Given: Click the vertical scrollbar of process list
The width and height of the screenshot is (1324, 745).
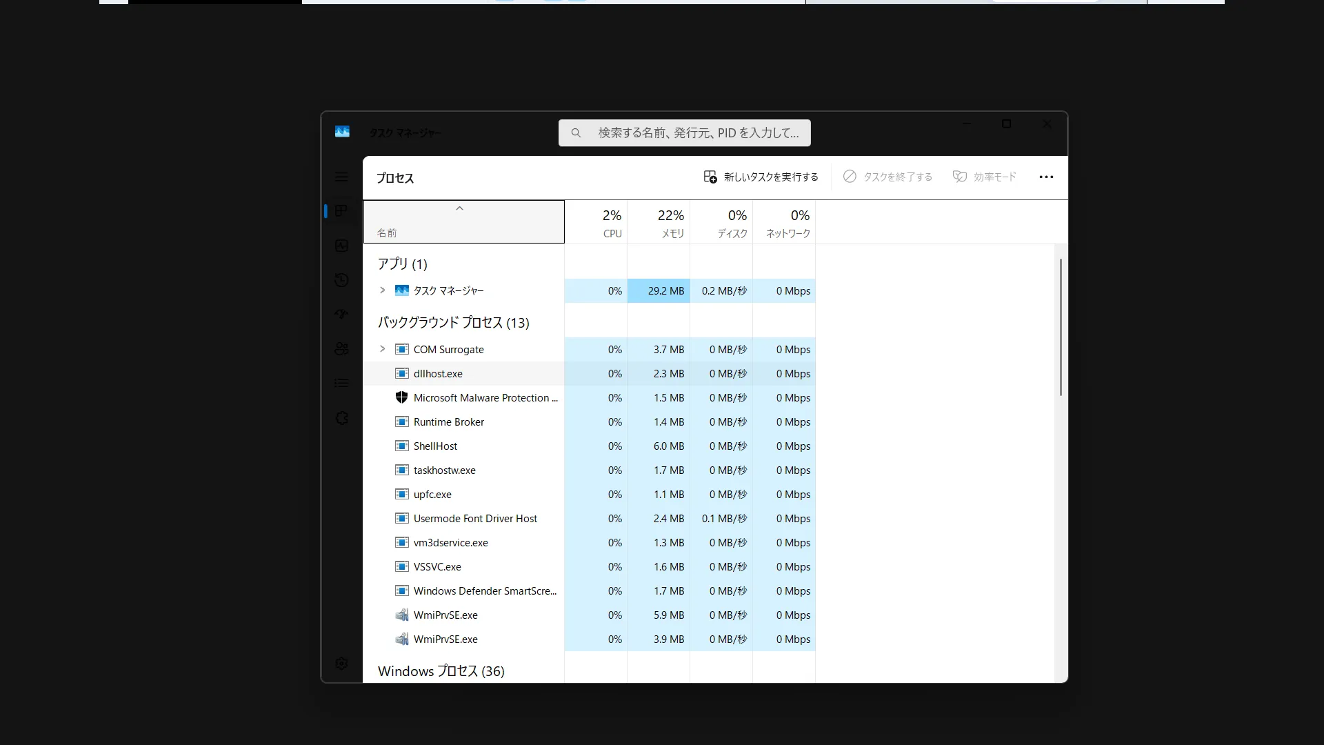Looking at the screenshot, I should pyautogui.click(x=1060, y=328).
